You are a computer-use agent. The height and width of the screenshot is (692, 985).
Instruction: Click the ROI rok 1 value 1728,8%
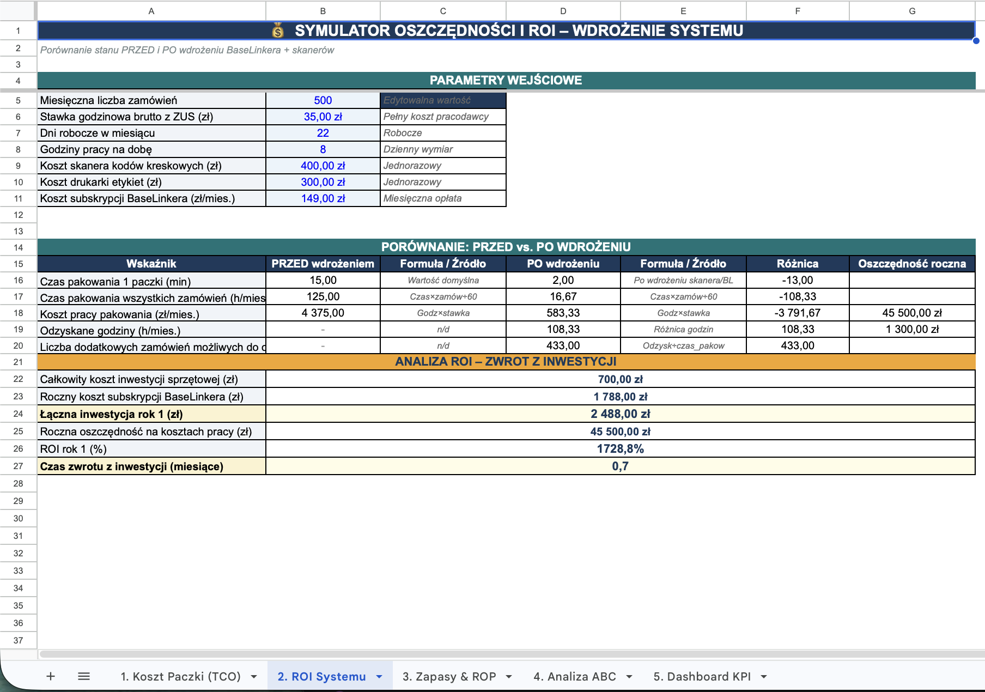[x=620, y=449]
